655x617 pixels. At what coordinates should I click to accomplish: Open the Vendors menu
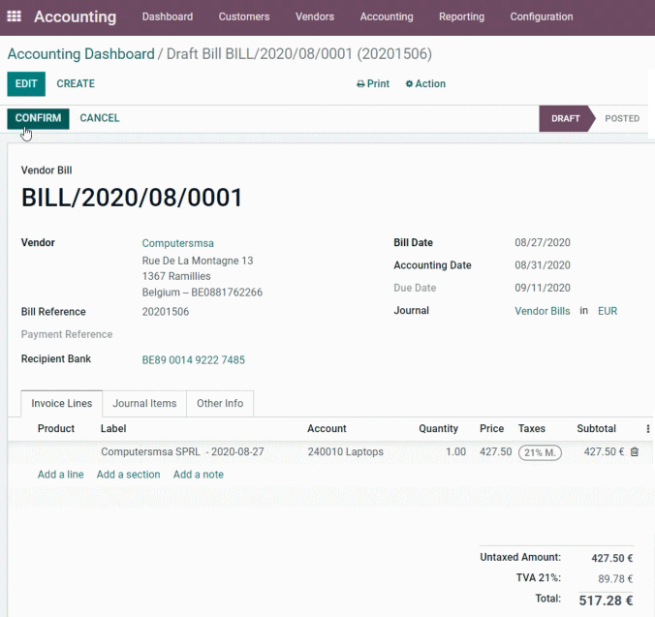[x=315, y=16]
